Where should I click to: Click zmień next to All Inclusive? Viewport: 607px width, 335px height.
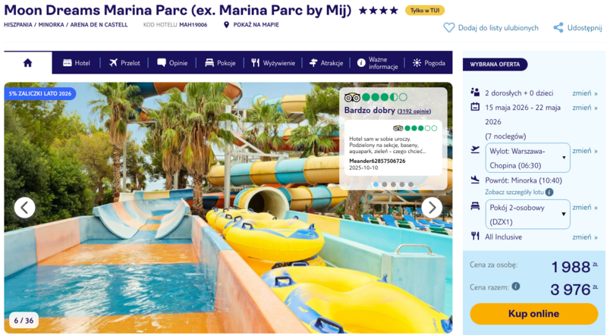(585, 236)
